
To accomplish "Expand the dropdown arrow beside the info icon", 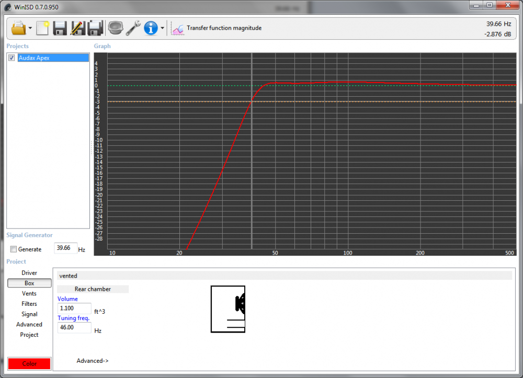I will 163,28.
